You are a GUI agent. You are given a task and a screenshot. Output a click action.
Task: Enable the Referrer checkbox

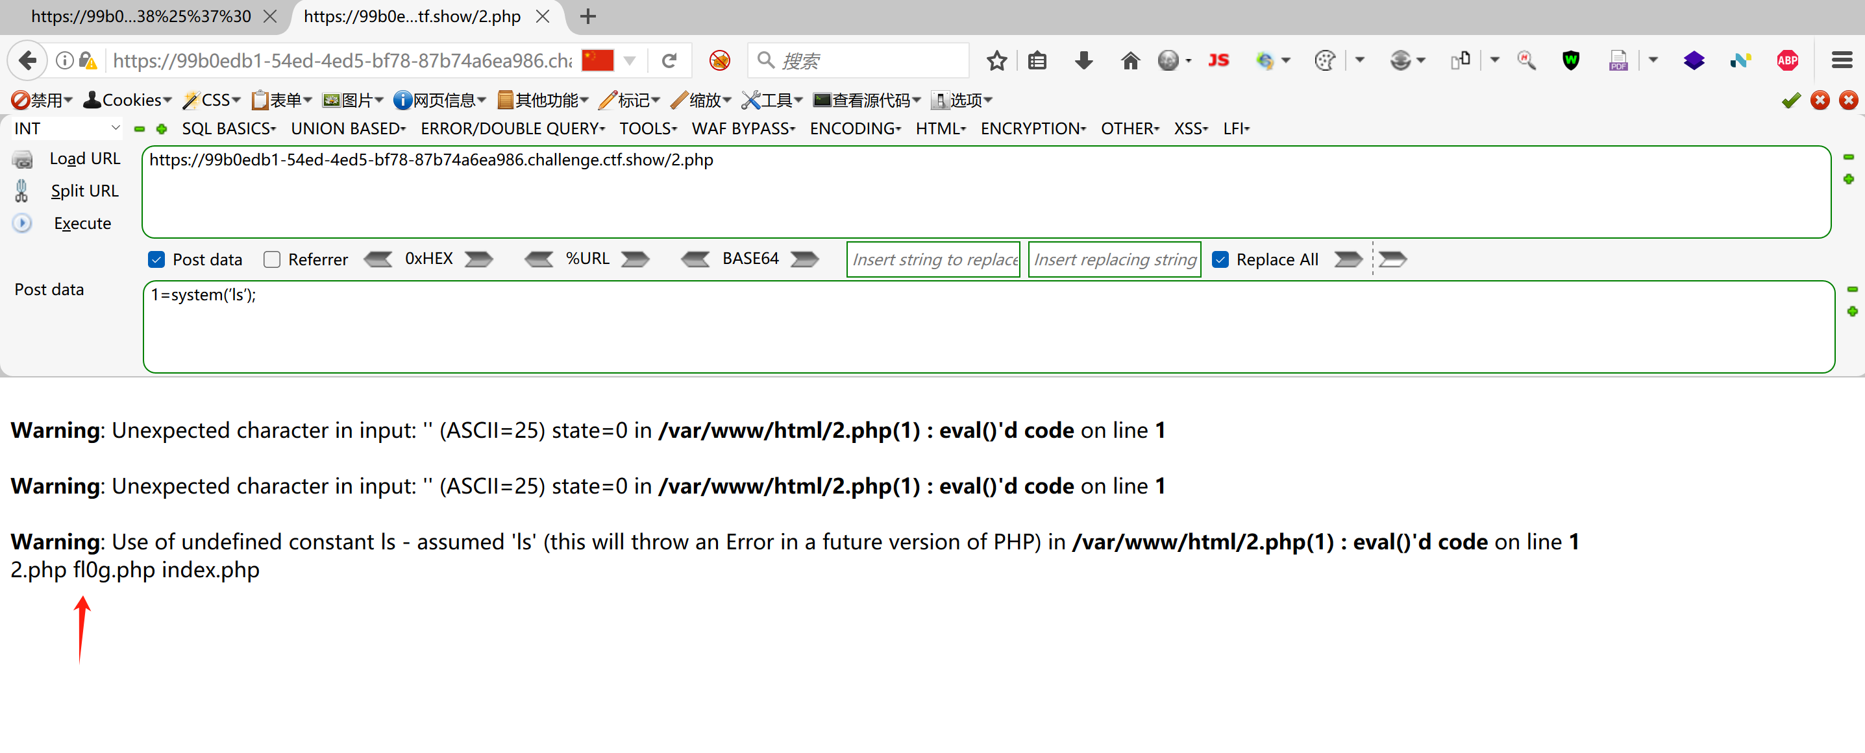pos(272,259)
